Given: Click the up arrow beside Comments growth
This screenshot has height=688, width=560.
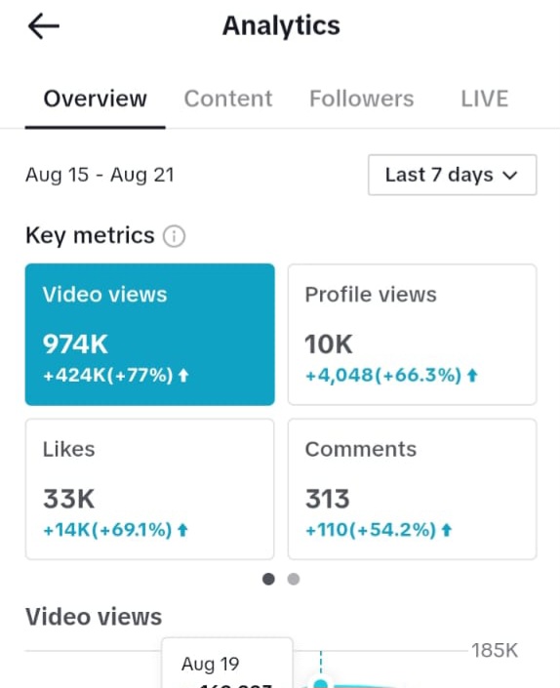Looking at the screenshot, I should (447, 531).
